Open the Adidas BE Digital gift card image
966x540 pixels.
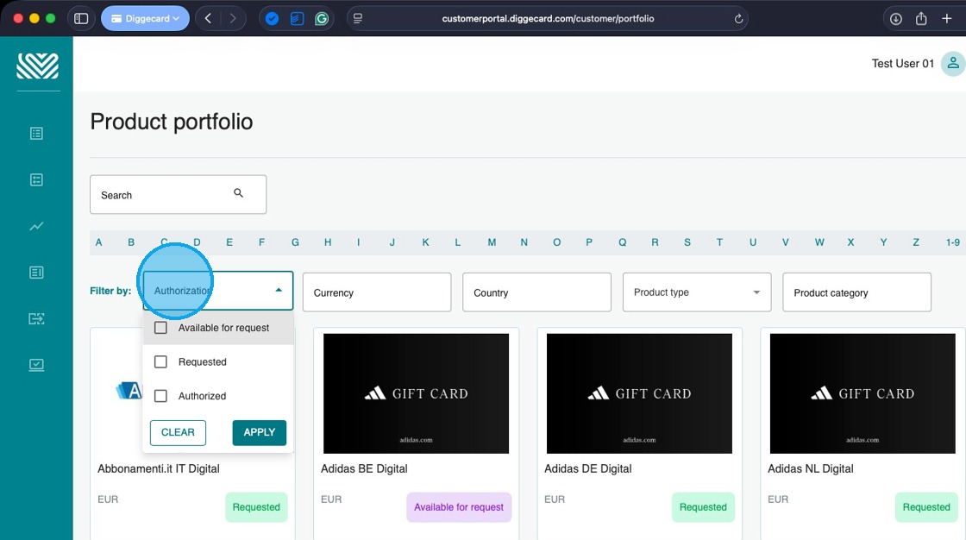pos(416,393)
